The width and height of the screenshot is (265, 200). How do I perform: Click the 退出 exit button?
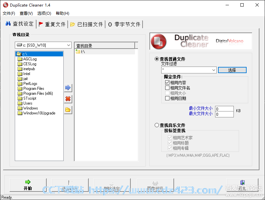point(242,185)
